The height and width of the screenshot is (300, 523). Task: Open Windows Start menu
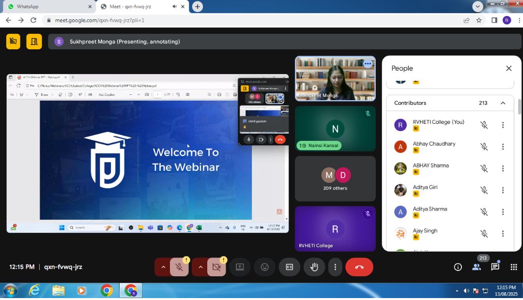click(x=10, y=291)
